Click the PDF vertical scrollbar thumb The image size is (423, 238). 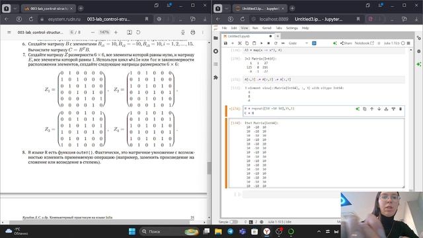coord(209,167)
